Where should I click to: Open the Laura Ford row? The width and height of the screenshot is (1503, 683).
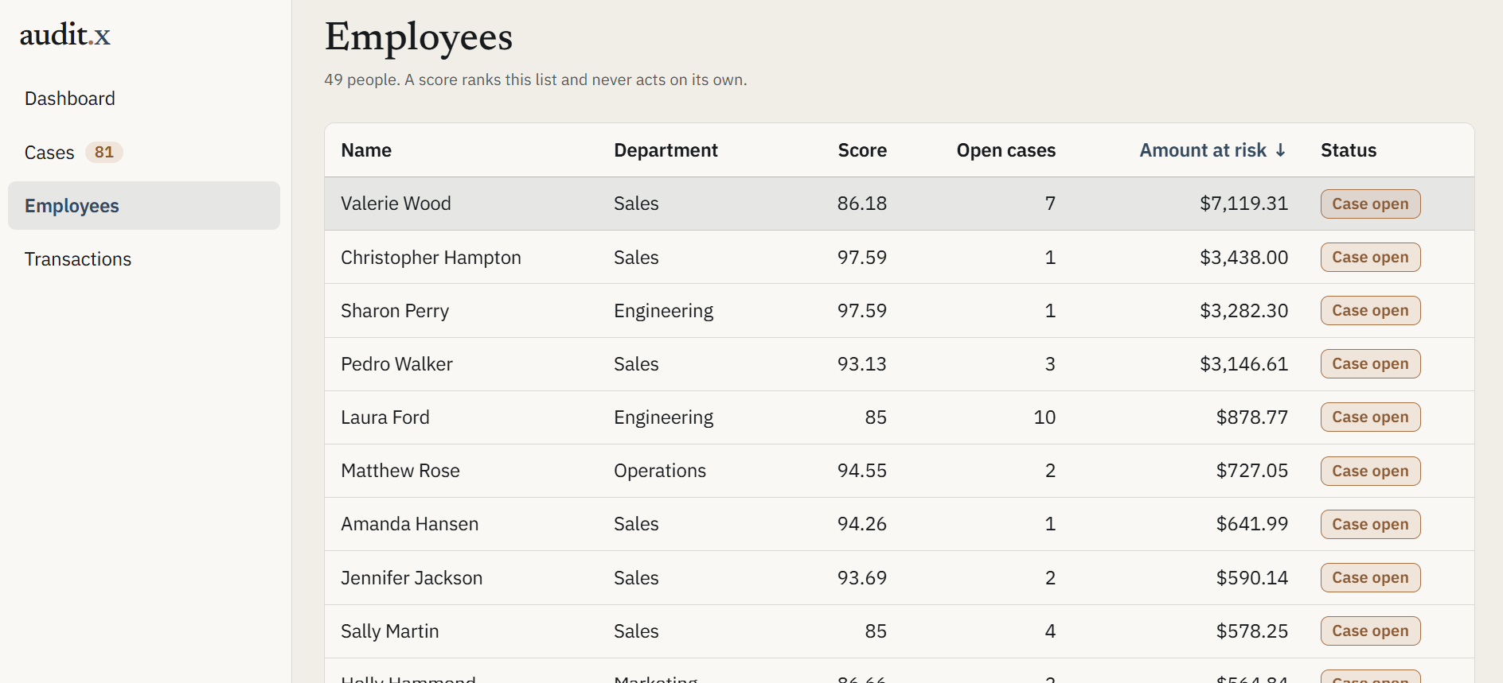[x=900, y=417]
